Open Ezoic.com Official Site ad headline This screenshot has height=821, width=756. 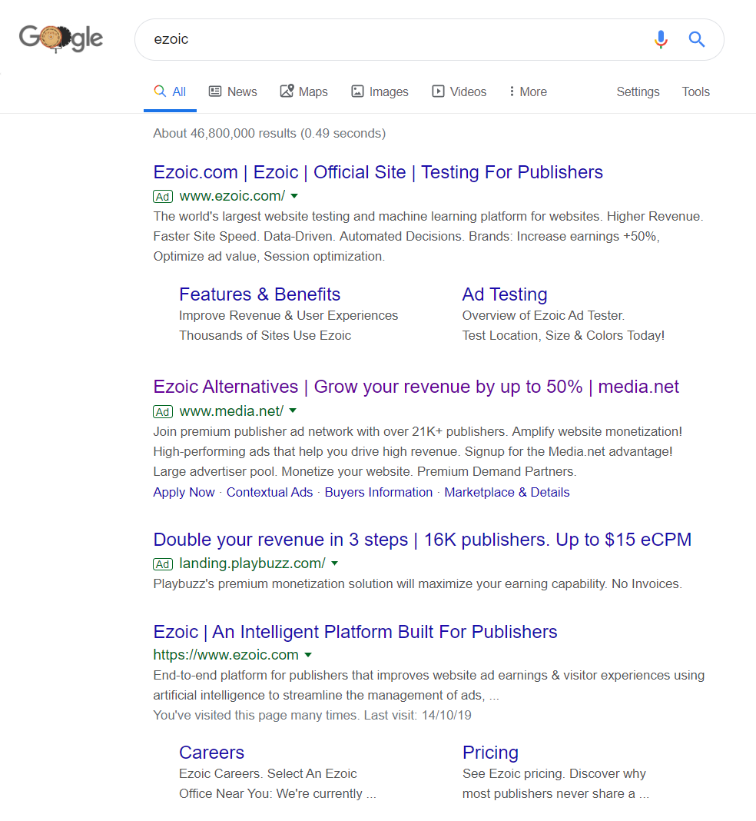tap(378, 172)
